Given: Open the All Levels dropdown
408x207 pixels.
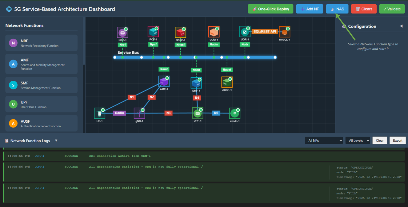Looking at the screenshot, I should coord(358,140).
